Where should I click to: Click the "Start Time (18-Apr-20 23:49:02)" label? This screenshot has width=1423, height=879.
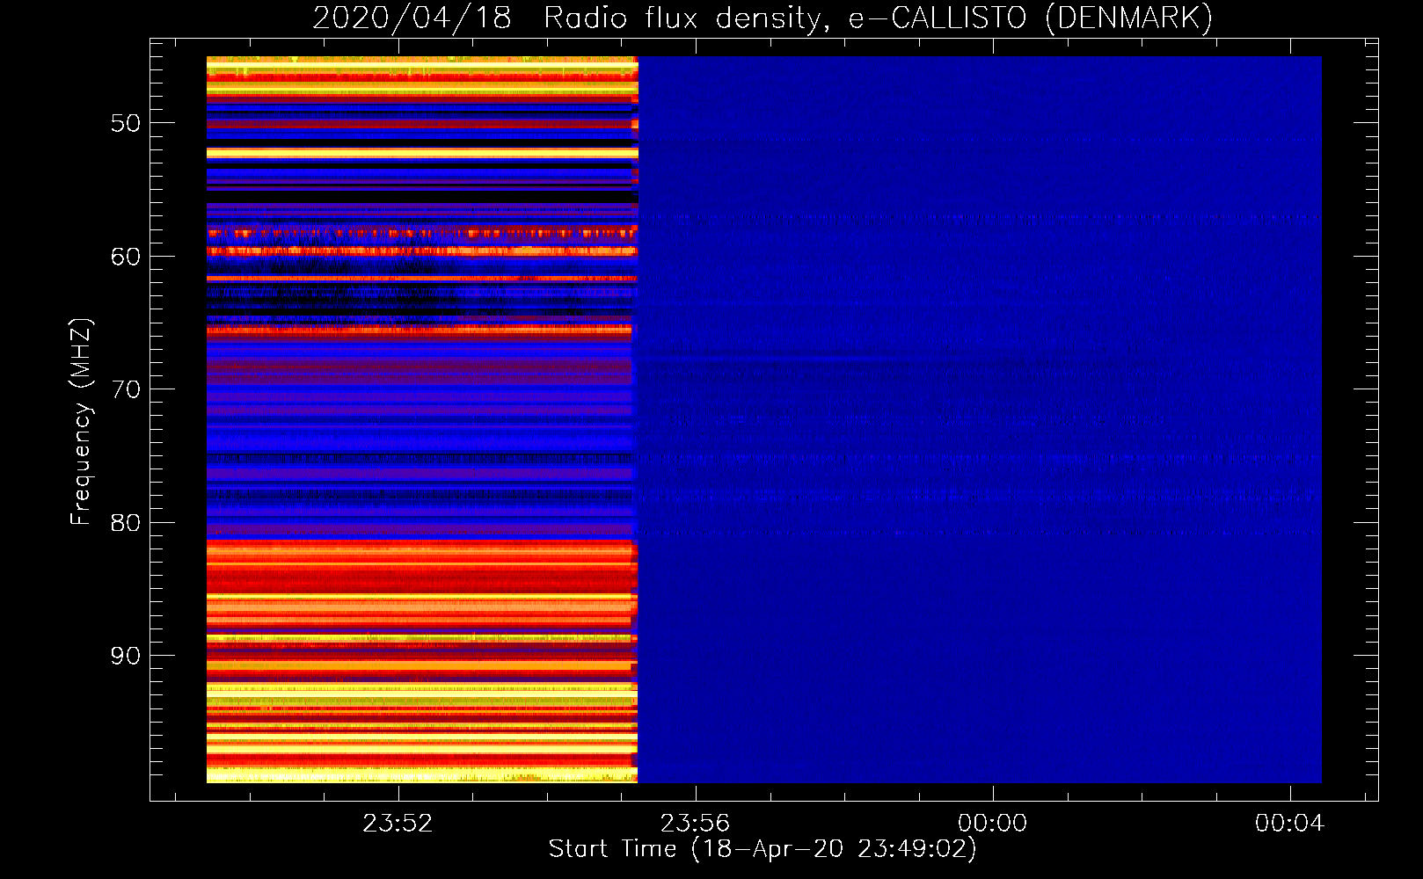763,849
